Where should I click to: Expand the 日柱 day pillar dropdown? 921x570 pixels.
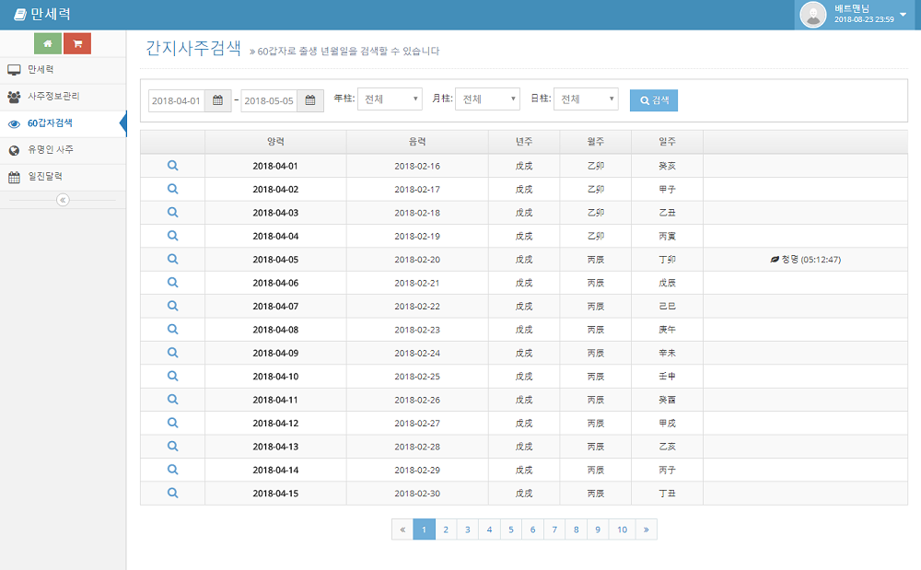pyautogui.click(x=586, y=99)
